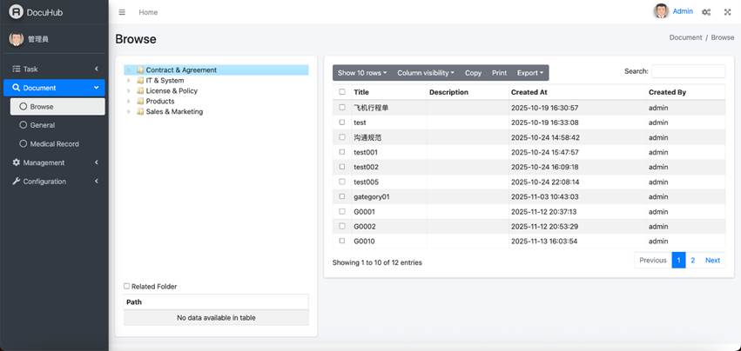Expand the Products tree node

point(129,101)
